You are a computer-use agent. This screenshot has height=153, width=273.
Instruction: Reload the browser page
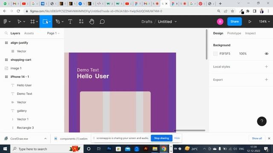click(x=18, y=11)
